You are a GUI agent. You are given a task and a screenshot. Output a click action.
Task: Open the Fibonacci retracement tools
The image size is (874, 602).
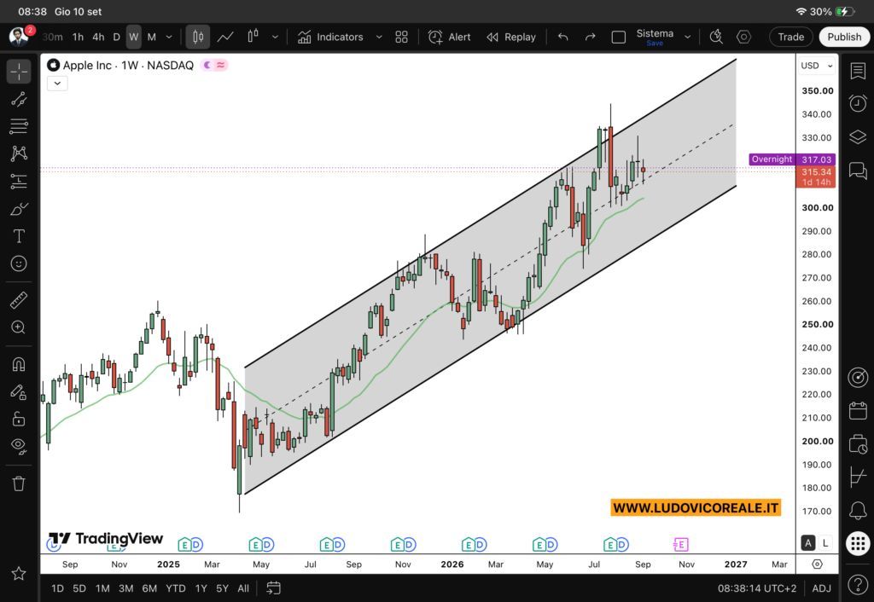click(19, 126)
